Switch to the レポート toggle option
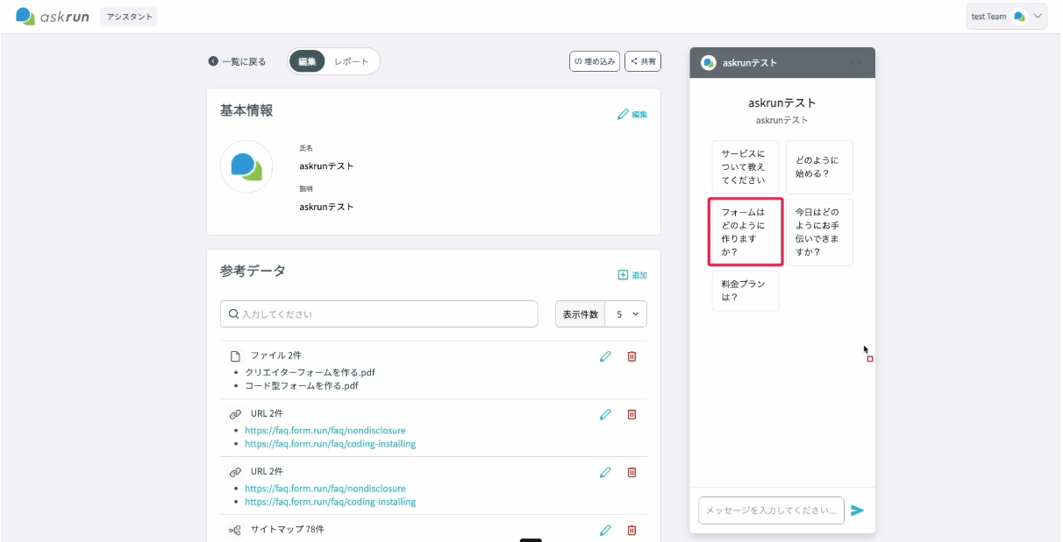This screenshot has width=1063, height=542. coord(350,61)
